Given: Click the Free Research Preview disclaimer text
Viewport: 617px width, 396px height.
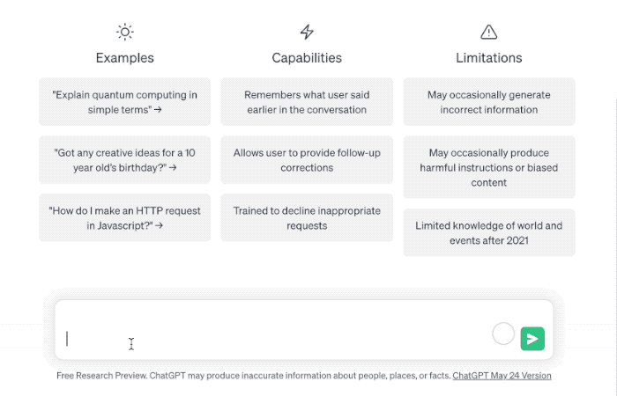Looking at the screenshot, I should (254, 376).
